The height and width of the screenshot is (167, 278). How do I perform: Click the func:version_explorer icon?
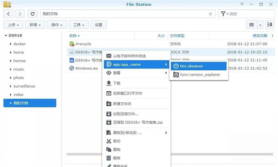[176, 75]
